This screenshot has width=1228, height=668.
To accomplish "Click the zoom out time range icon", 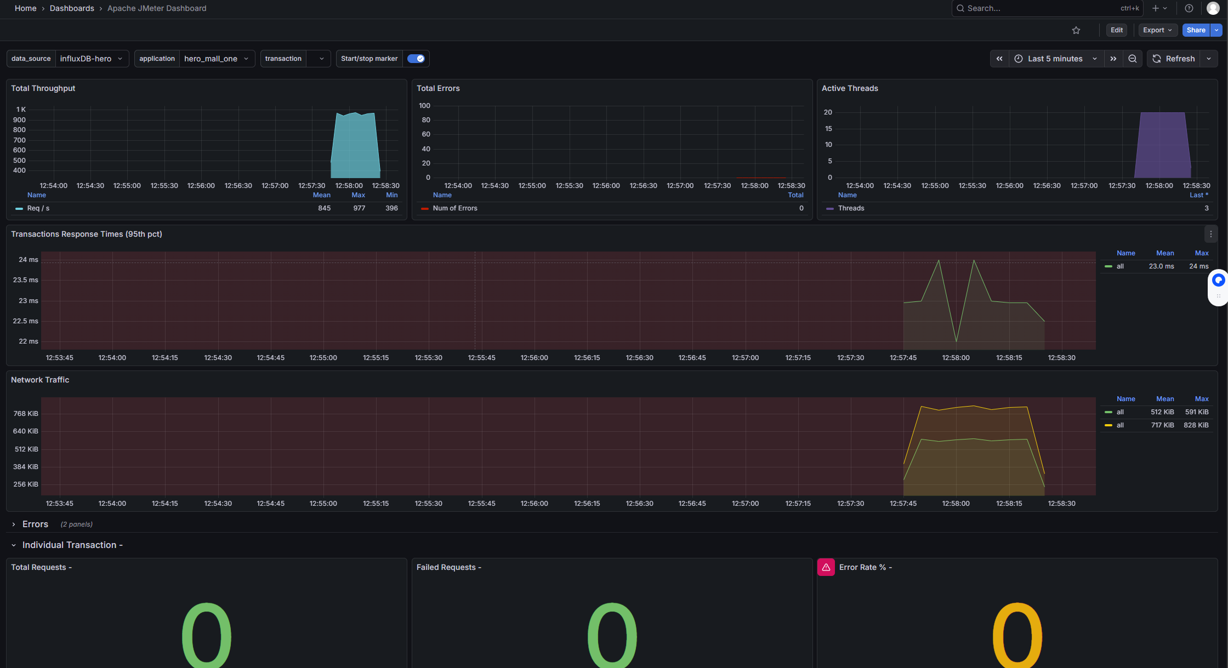I will click(1132, 59).
